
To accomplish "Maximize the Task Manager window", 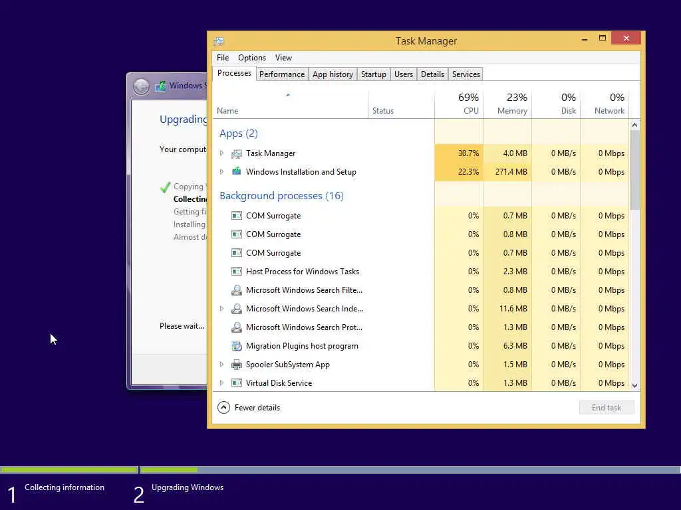I will (603, 39).
